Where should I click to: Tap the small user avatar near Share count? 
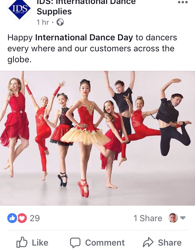point(173,218)
